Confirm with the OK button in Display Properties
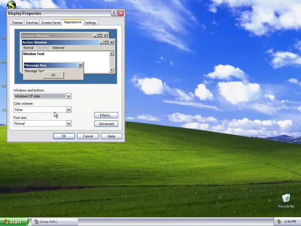This screenshot has height=226, width=301. pos(64,136)
